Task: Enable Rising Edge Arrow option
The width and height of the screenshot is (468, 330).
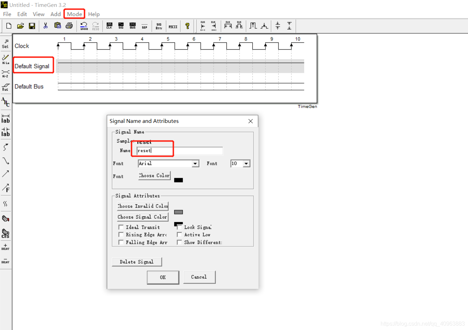Action: click(x=121, y=235)
